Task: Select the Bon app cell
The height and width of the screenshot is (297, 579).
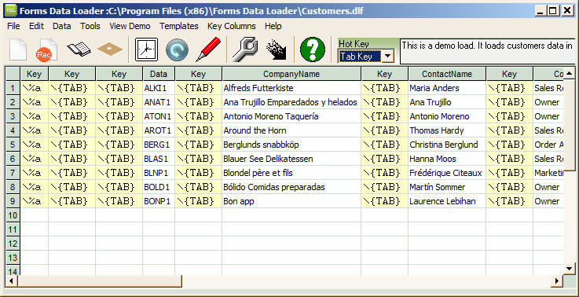Action: (x=291, y=201)
